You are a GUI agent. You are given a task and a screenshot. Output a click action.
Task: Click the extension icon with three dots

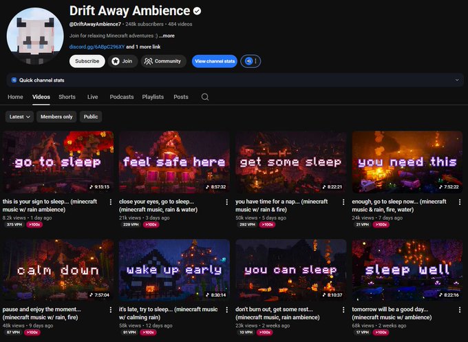251,61
